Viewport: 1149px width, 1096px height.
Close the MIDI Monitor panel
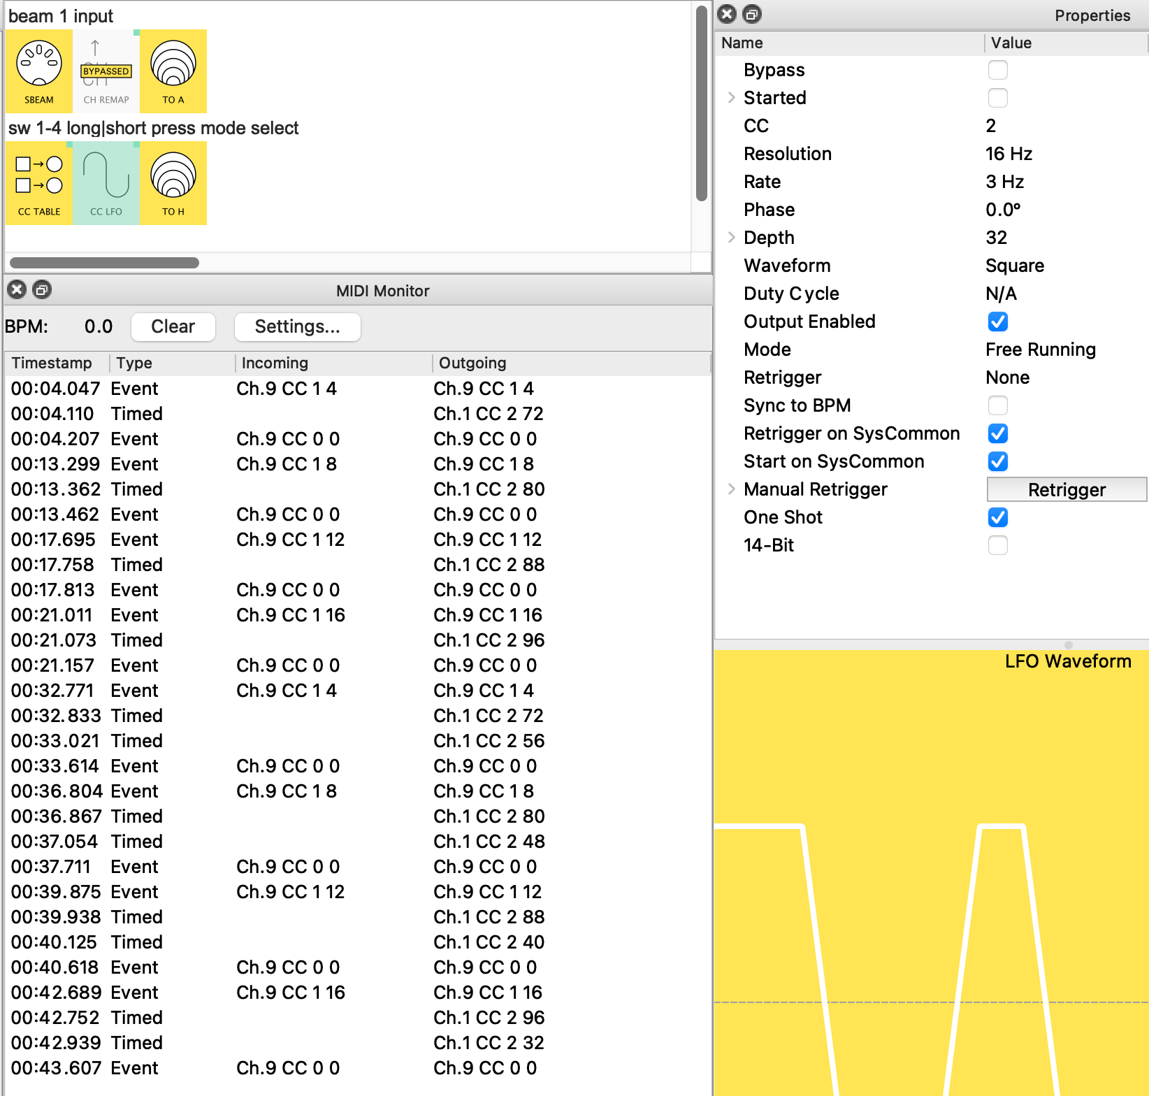point(17,290)
